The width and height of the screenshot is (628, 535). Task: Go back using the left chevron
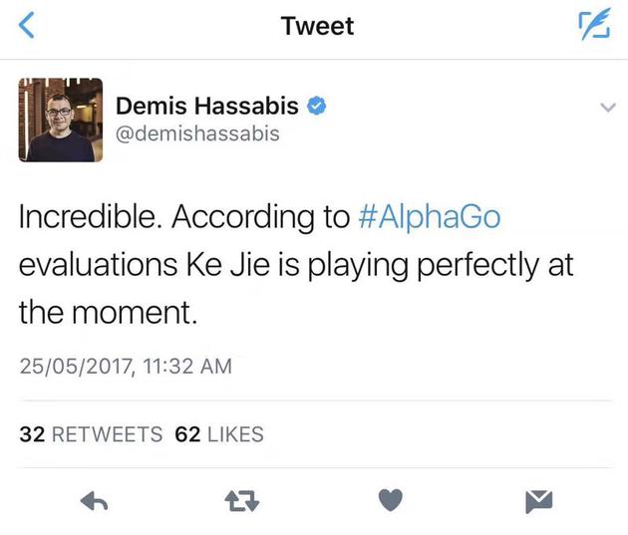pyautogui.click(x=27, y=27)
